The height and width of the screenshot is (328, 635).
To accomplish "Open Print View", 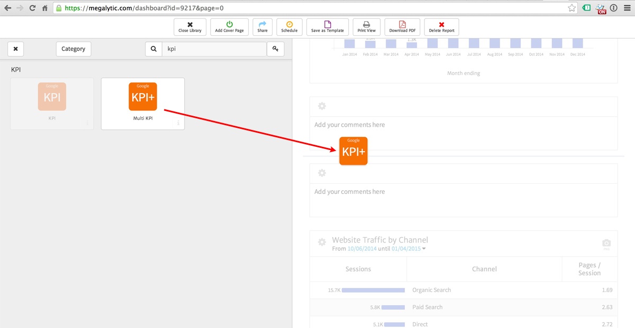I will 366,27.
